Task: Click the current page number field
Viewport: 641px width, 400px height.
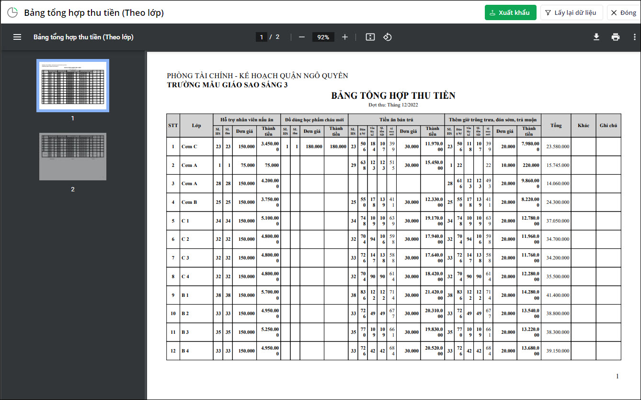Action: coord(261,37)
